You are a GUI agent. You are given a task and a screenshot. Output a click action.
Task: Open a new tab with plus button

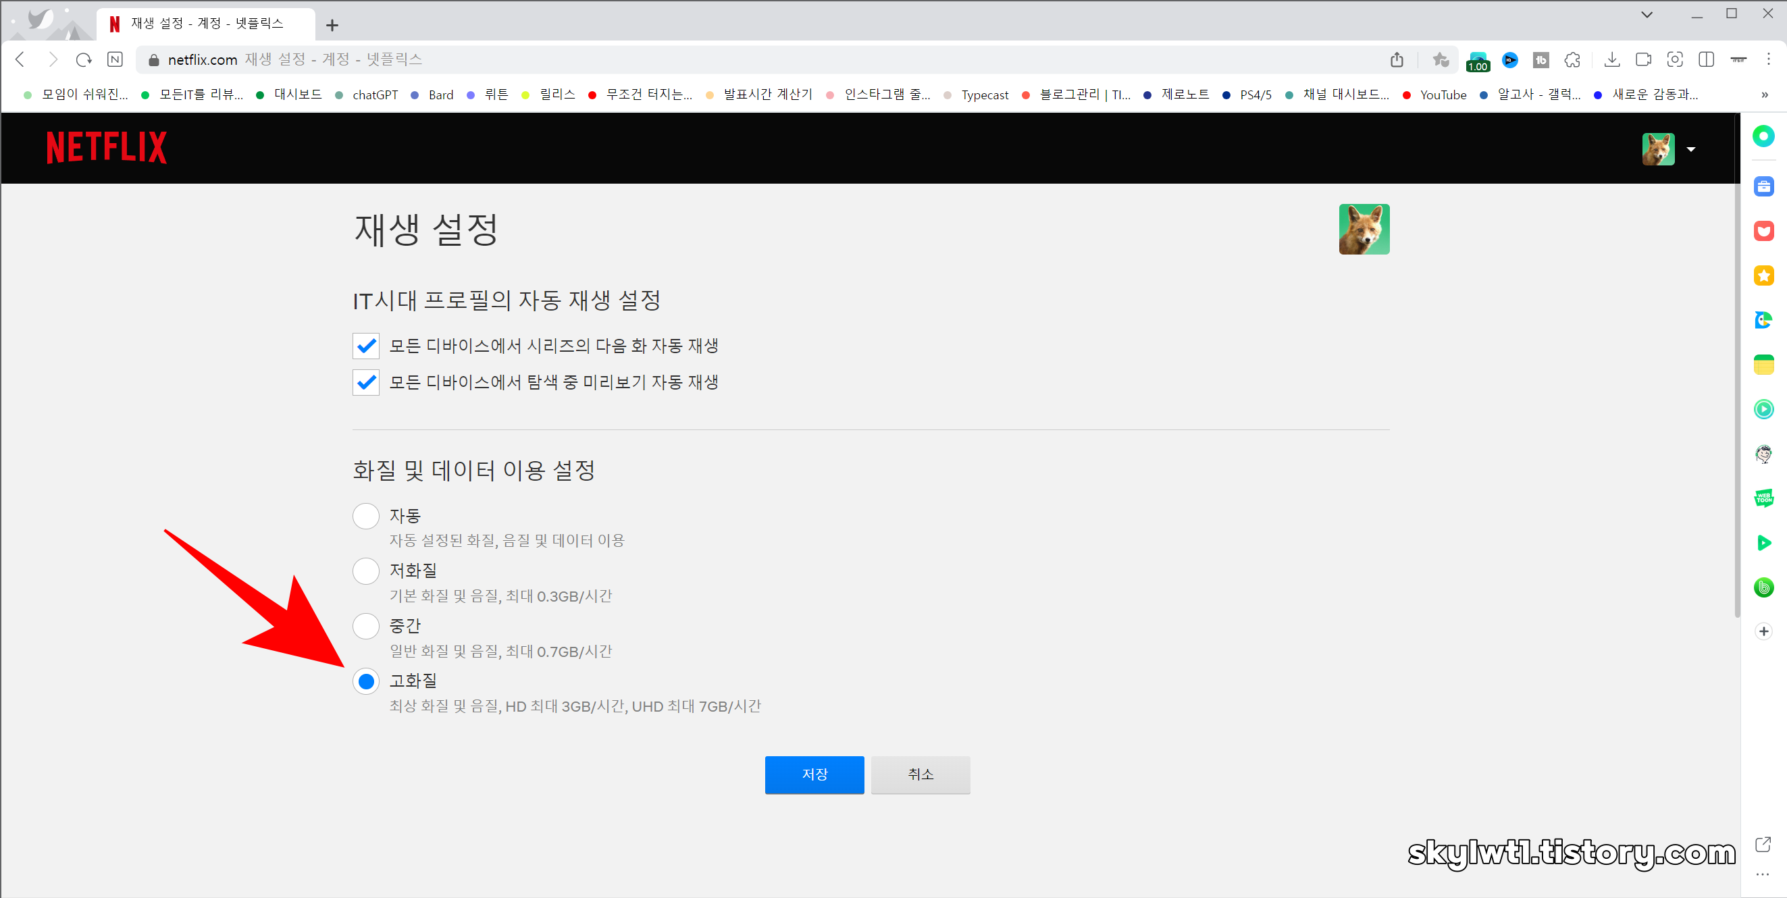pos(332,26)
